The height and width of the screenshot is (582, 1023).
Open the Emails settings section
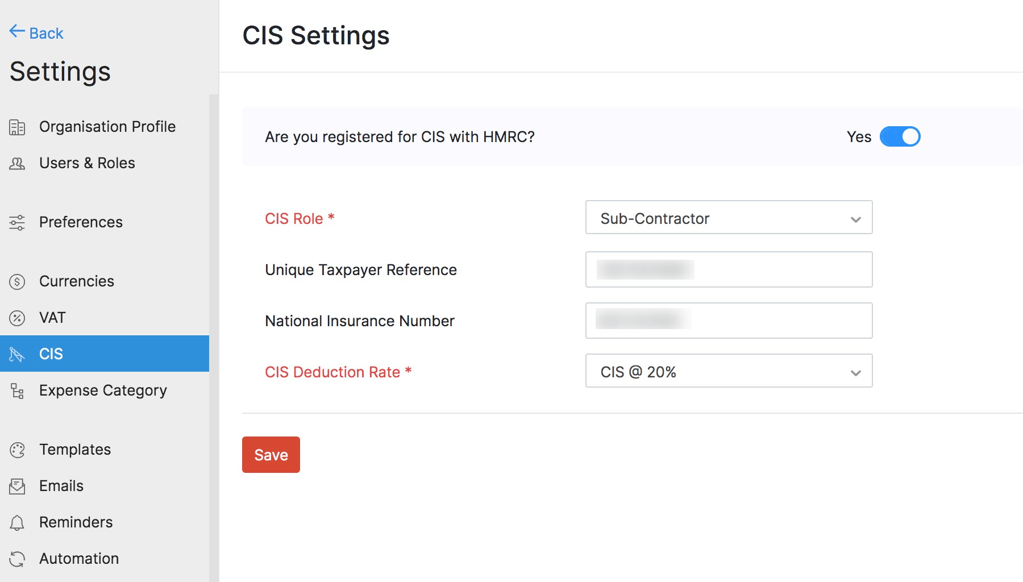click(x=61, y=486)
